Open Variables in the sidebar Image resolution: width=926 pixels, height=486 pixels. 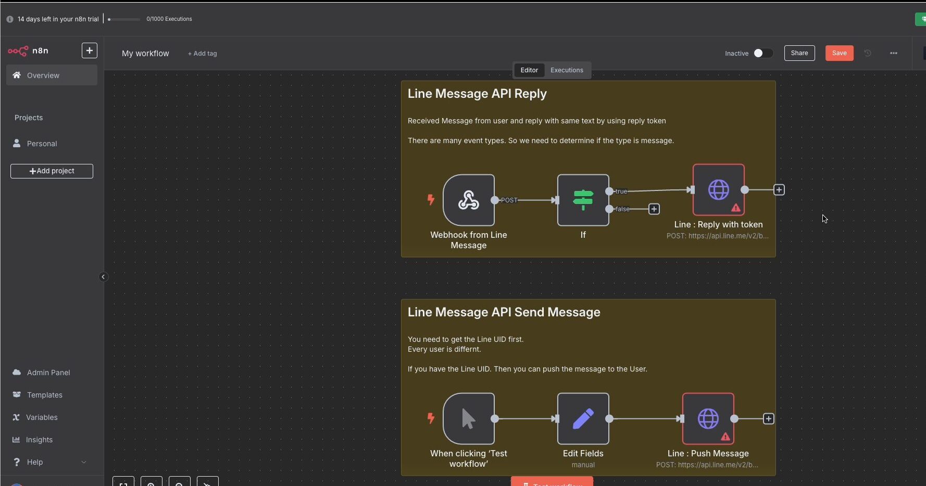(x=42, y=417)
